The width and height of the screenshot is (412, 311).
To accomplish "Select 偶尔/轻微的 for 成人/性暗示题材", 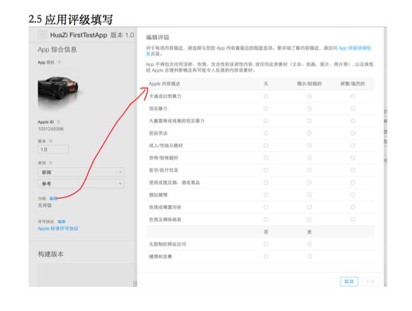I will coord(309,145).
